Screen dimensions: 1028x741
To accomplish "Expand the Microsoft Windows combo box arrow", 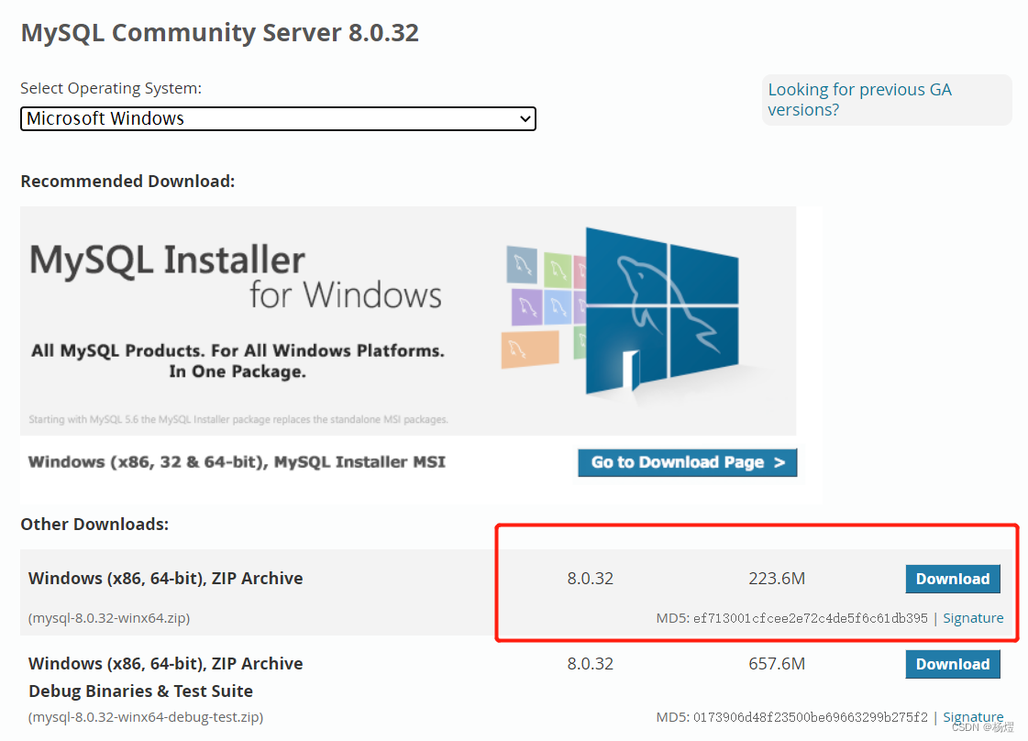I will (x=523, y=118).
